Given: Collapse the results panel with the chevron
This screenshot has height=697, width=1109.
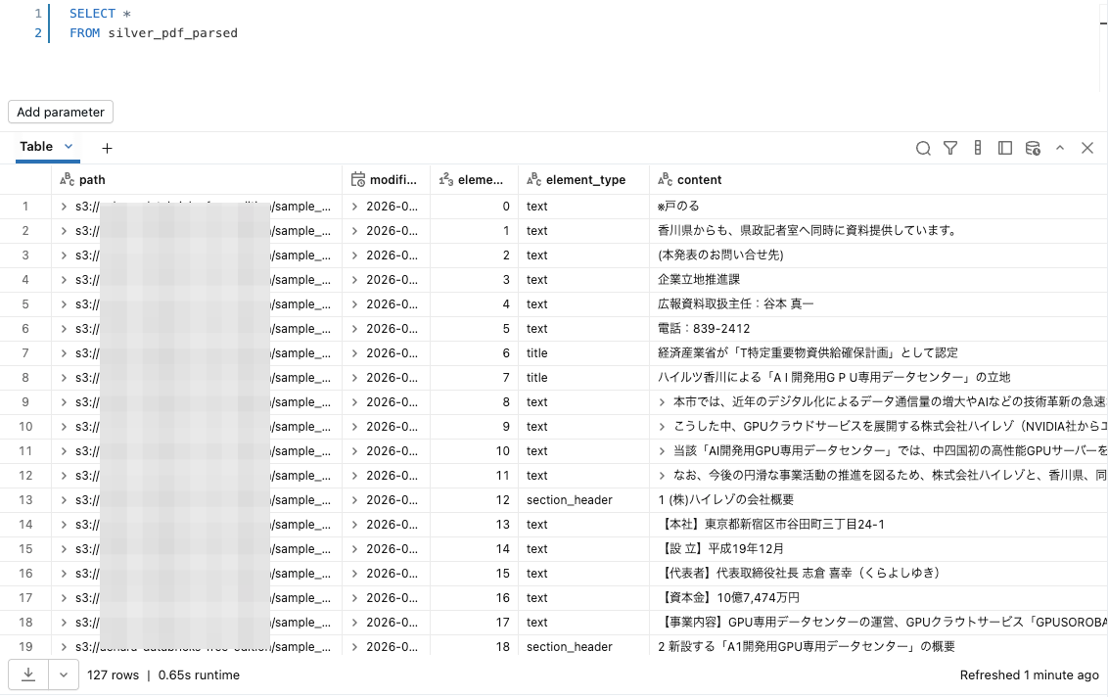Looking at the screenshot, I should [x=1060, y=148].
